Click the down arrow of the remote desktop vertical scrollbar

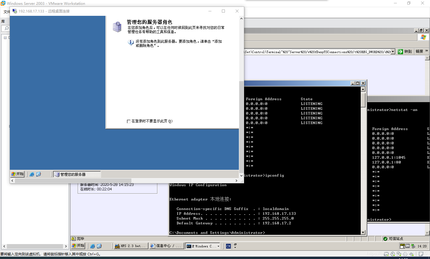[x=241, y=175]
